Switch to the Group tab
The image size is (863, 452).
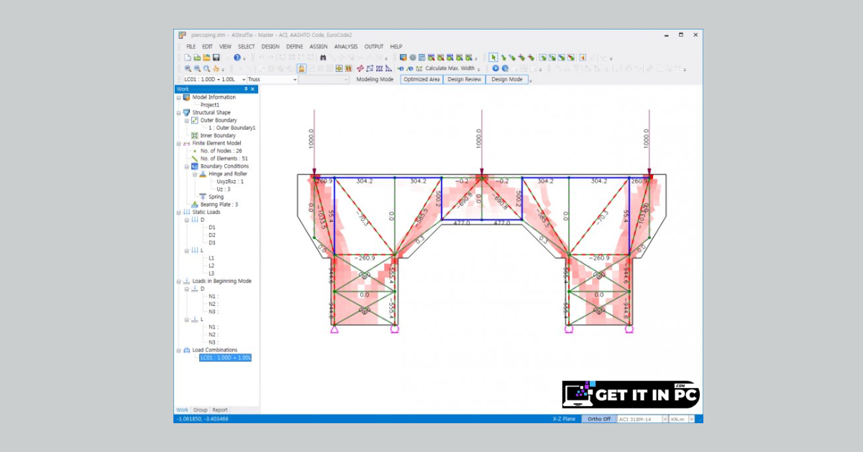[200, 410]
